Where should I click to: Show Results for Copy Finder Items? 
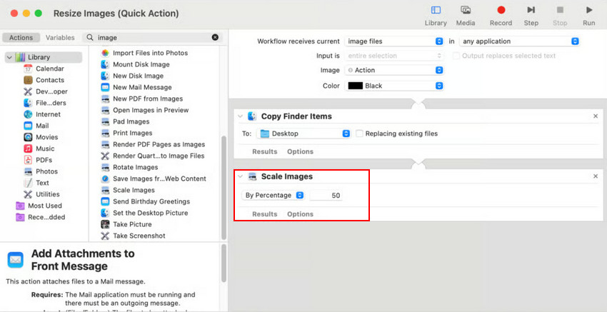[x=265, y=151]
